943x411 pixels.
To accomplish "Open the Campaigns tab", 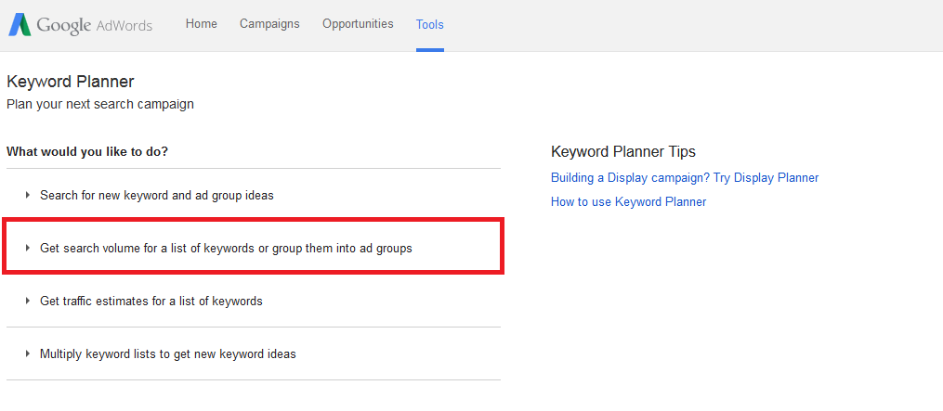I will point(269,24).
